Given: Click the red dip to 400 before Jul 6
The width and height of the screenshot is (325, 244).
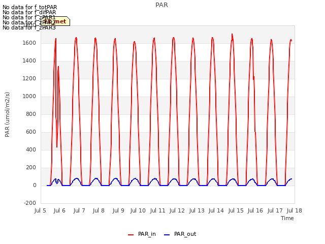Looking at the screenshot, I should click(x=57, y=147).
